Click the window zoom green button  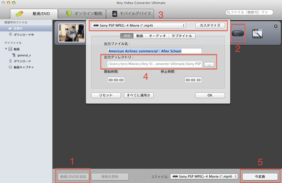pyautogui.click(x=14, y=3)
